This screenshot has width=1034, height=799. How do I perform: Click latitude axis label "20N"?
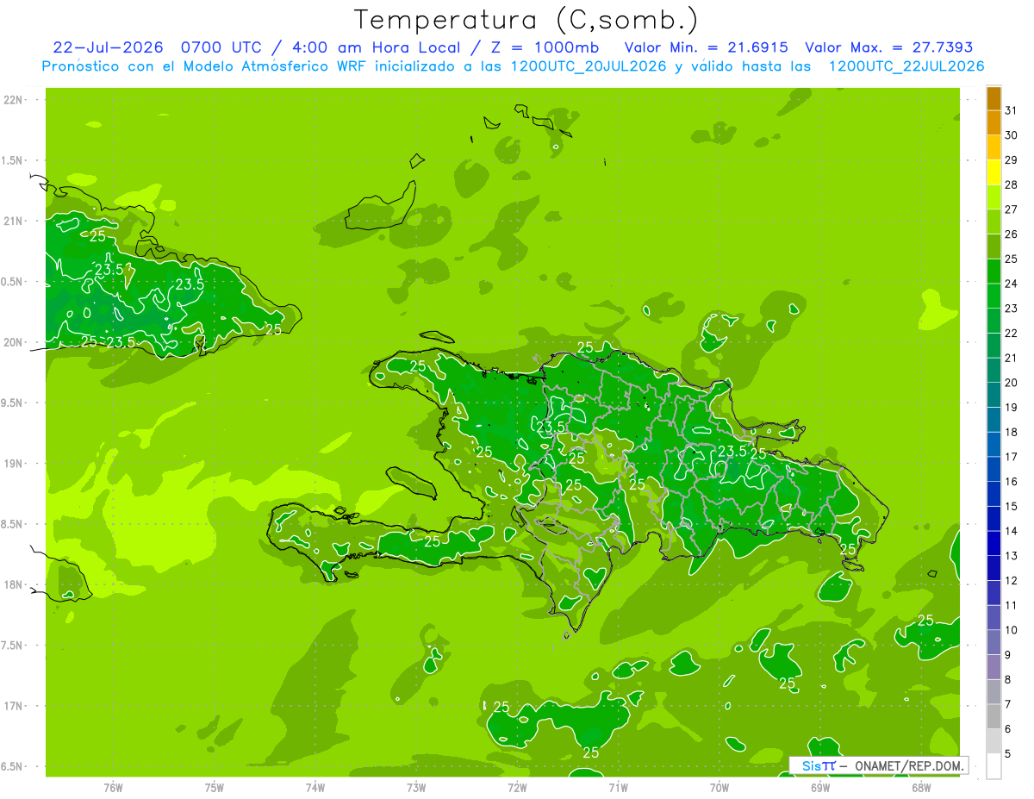[x=14, y=342]
